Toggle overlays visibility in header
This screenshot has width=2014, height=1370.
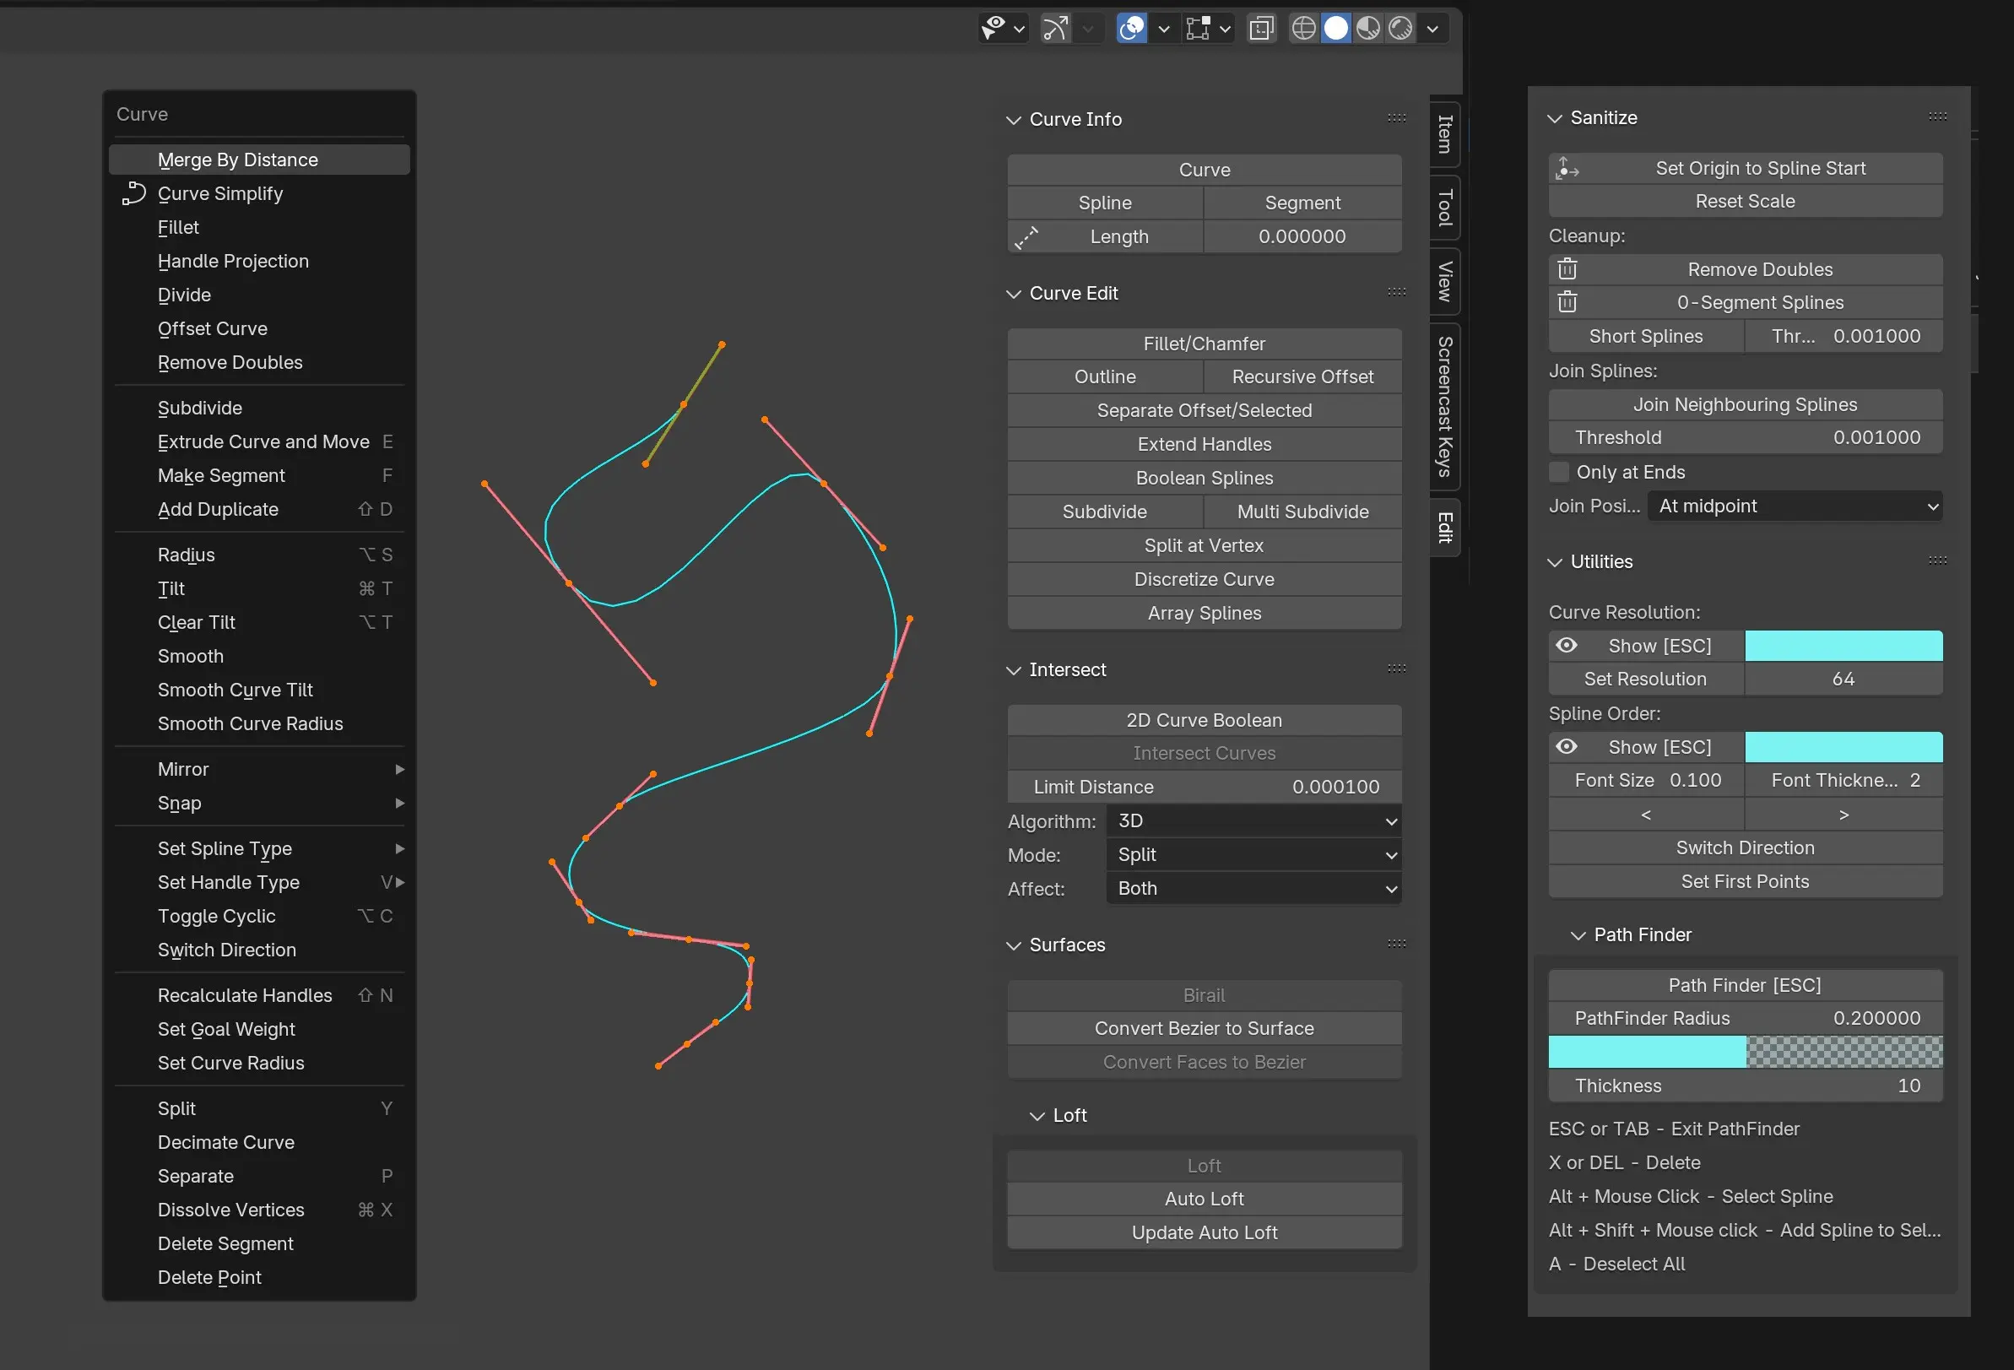click(x=1132, y=29)
